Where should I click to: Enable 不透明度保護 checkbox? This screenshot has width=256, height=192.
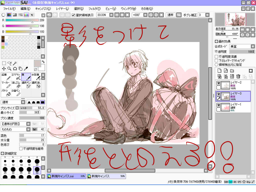[216, 57]
